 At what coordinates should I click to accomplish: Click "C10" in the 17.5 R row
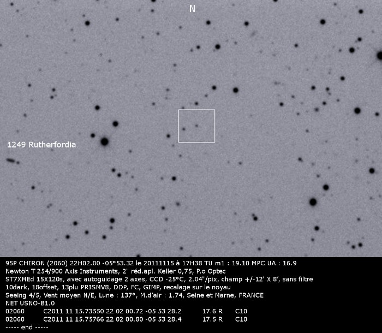click(241, 319)
